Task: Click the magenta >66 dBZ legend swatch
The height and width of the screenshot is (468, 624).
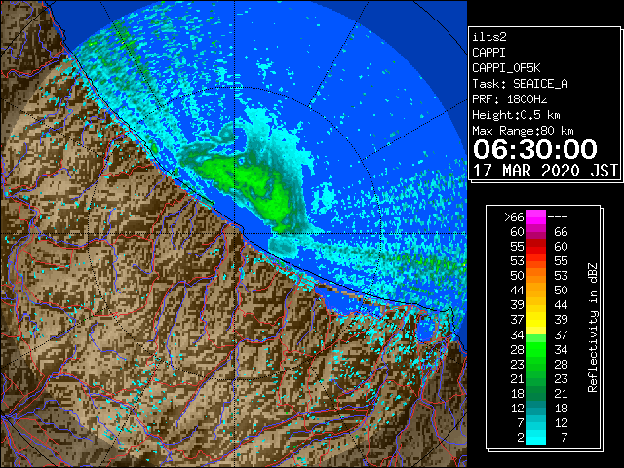Action: [x=536, y=216]
